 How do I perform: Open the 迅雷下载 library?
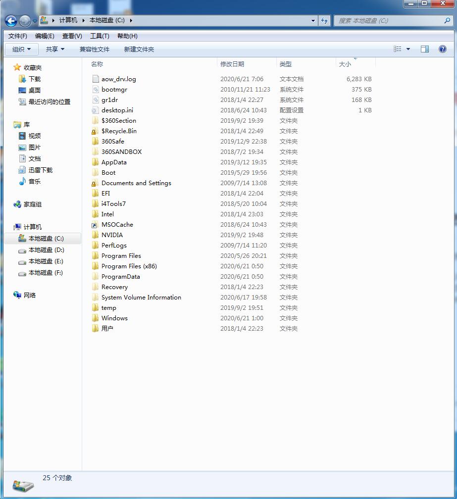tap(41, 170)
